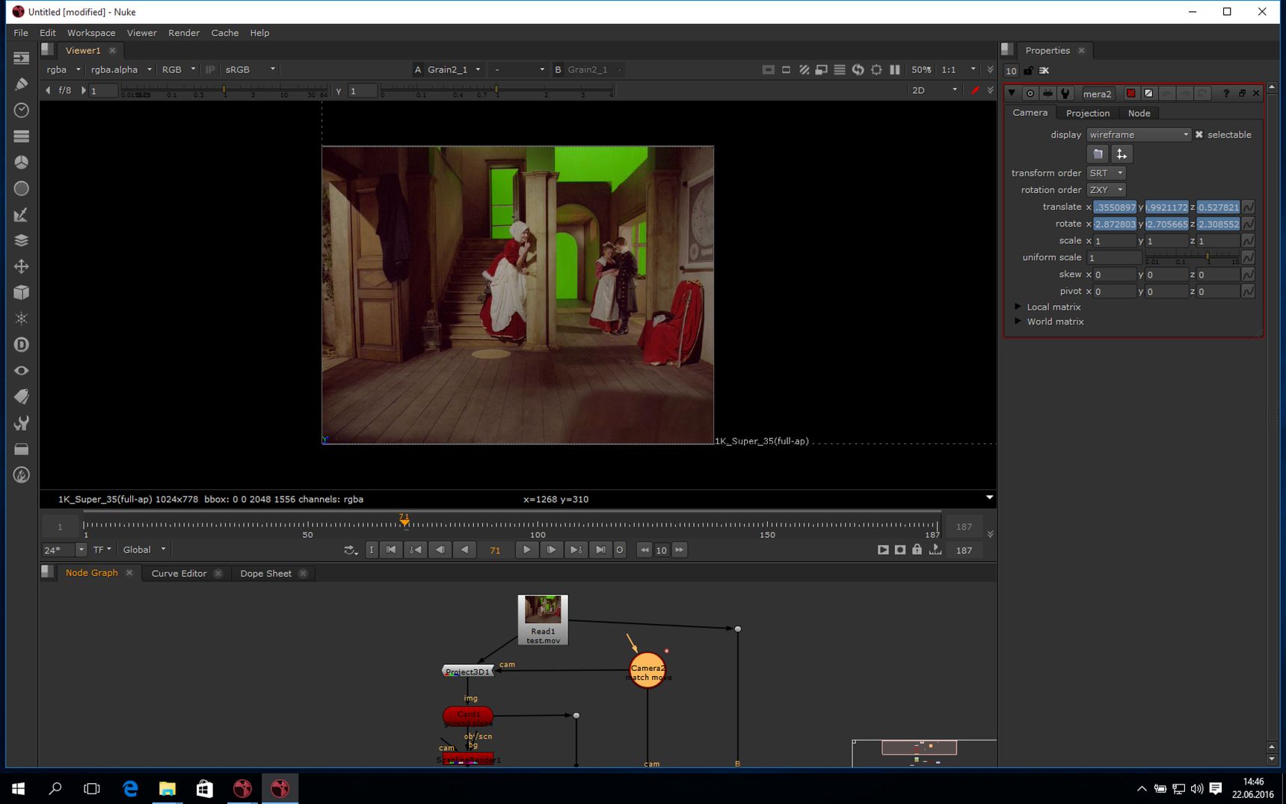Toggle the playback lock icon in the timeline
Screen dimensions: 1286x804
pos(917,550)
